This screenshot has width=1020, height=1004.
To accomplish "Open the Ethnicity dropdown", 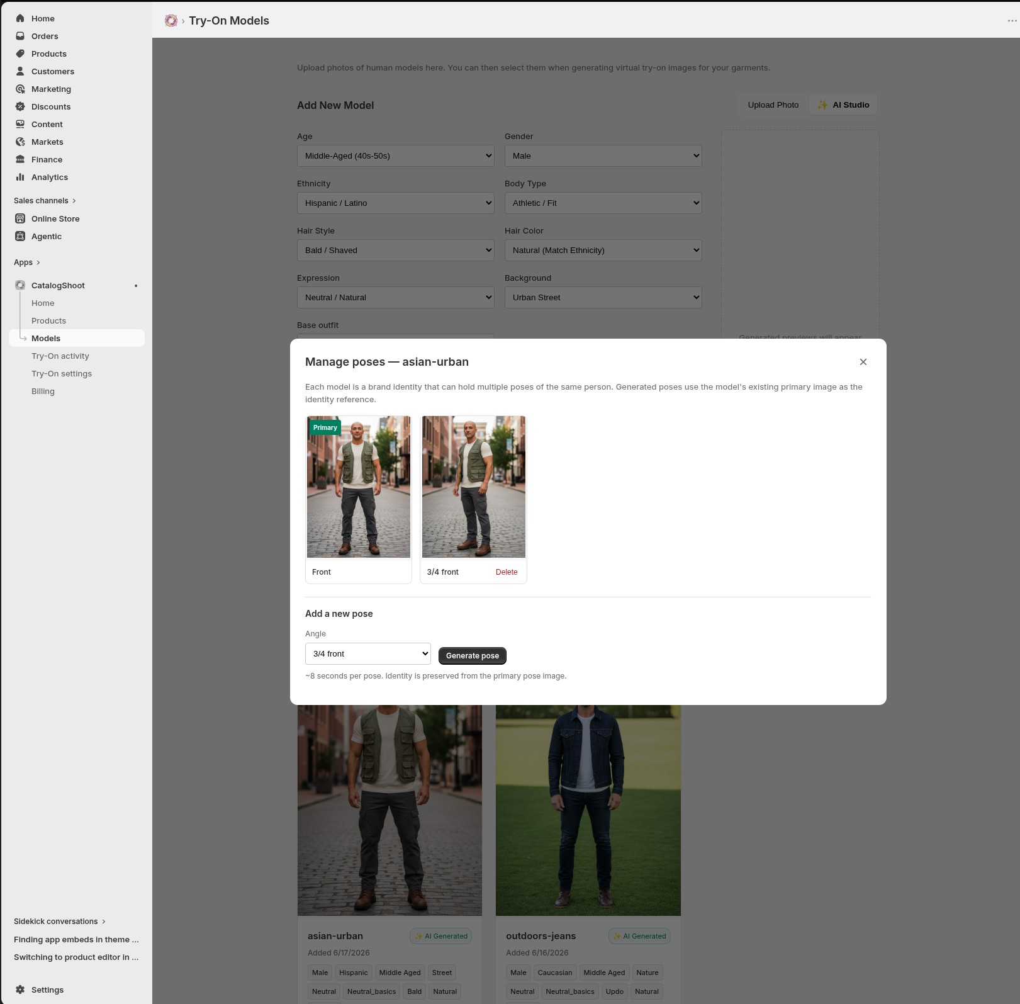I will click(396, 203).
